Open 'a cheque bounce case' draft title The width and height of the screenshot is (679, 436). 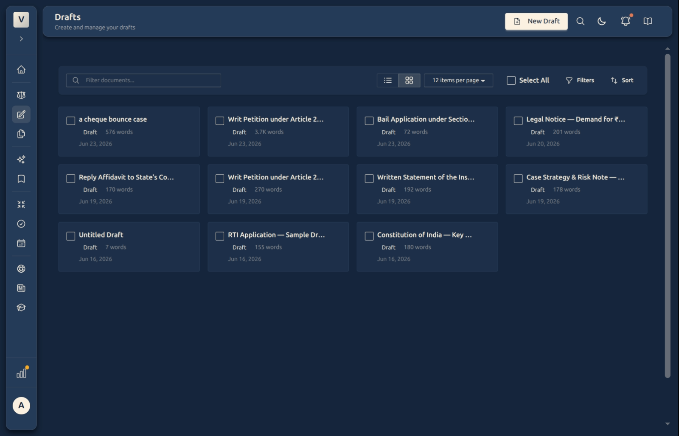(113, 120)
